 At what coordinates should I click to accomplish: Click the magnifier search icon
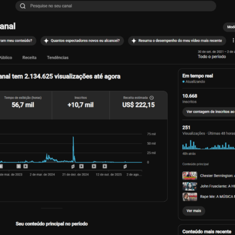point(22,6)
